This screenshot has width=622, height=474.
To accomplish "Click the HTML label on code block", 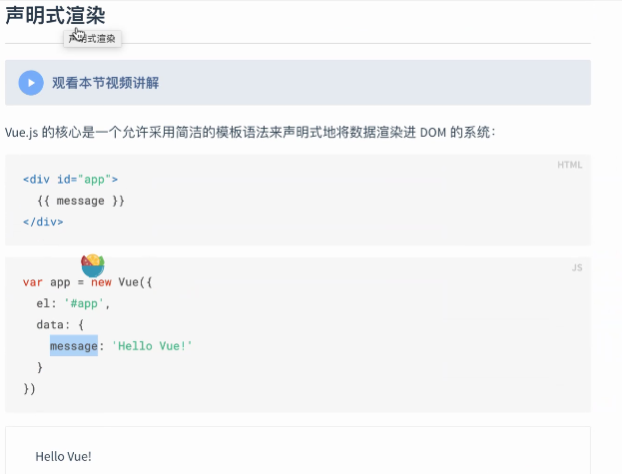I will click(x=569, y=165).
